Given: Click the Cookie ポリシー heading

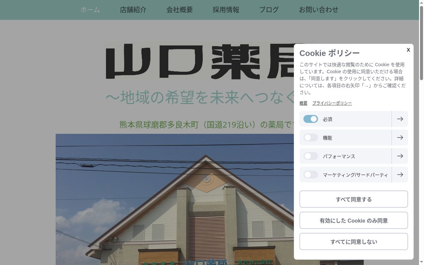Looking at the screenshot, I should (x=330, y=53).
